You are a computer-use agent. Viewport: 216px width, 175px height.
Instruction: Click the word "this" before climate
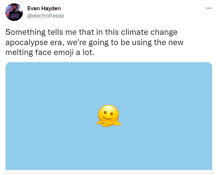(112, 32)
